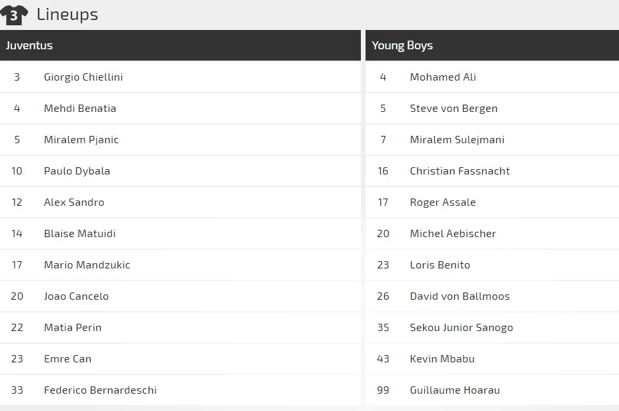619x411 pixels.
Task: Select Alex Sandro in the lineup
Action: pos(74,202)
